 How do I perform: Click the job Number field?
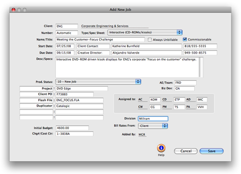[x=67, y=33]
